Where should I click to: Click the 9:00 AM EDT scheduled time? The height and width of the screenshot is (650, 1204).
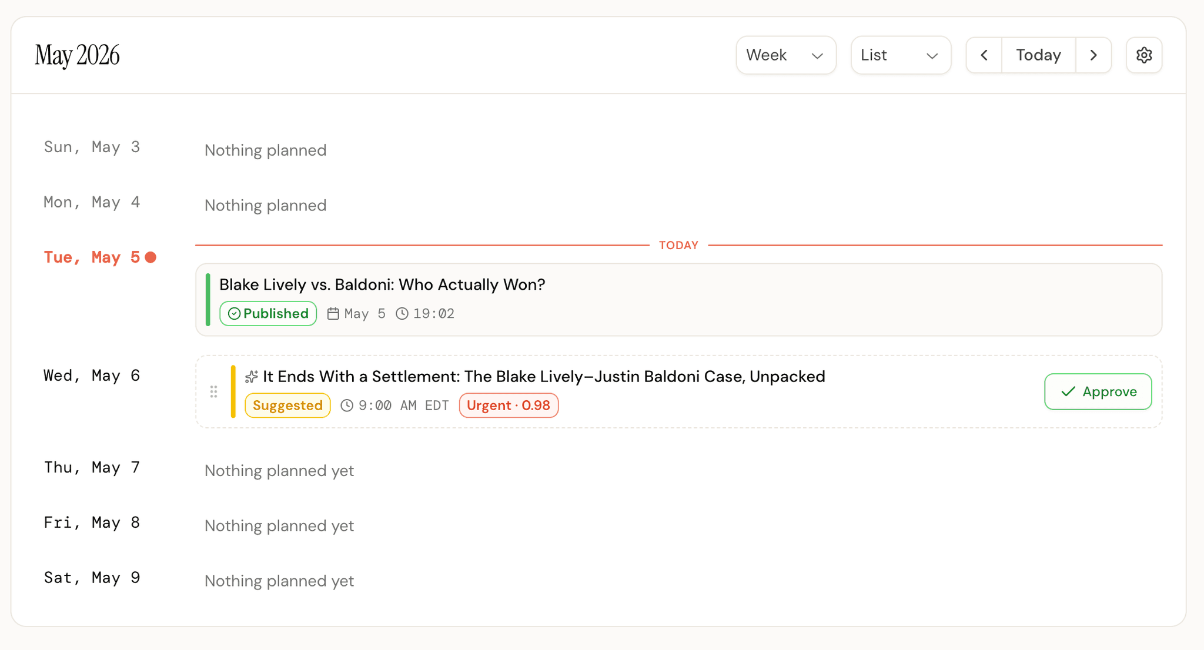point(404,406)
